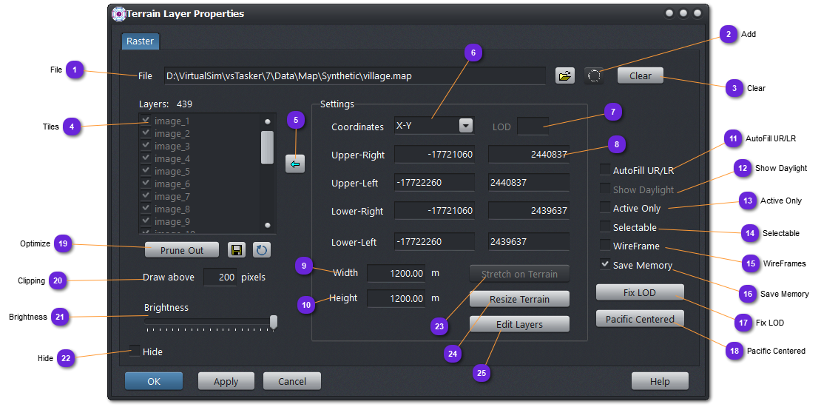This screenshot has height=407, width=821.
Task: Select image_3 in the Layers list
Action: [x=172, y=147]
